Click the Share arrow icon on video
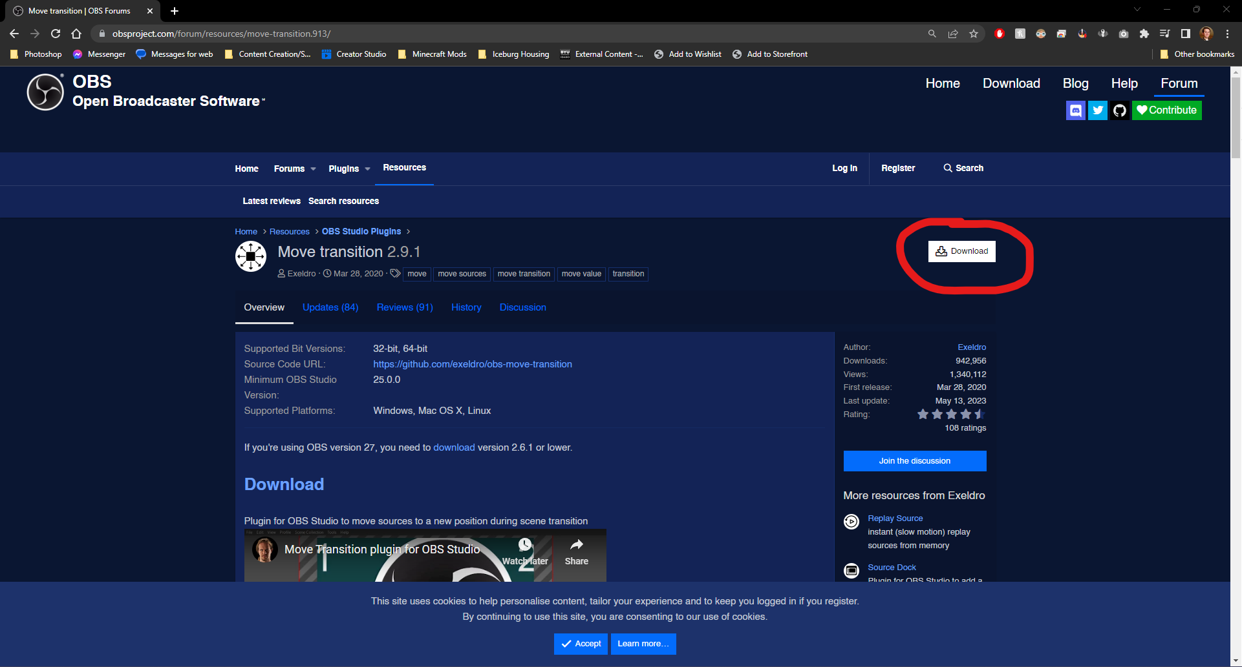Viewport: 1242px width, 667px height. (577, 544)
